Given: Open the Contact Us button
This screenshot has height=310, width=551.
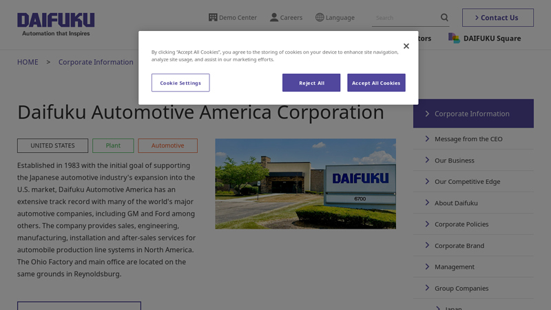Looking at the screenshot, I should coord(498,18).
